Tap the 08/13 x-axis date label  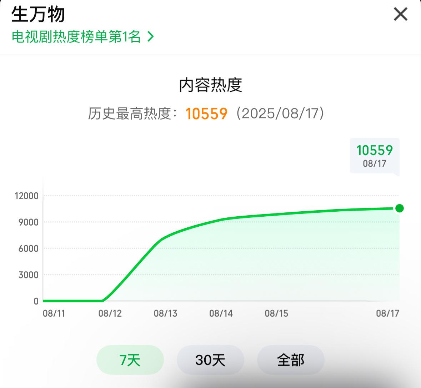[165, 313]
